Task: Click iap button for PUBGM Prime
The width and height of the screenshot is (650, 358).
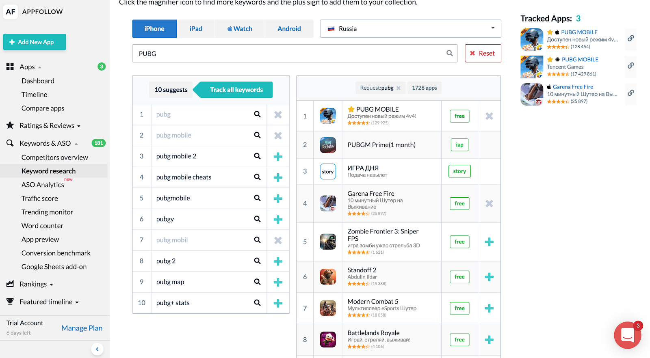Action: (459, 145)
